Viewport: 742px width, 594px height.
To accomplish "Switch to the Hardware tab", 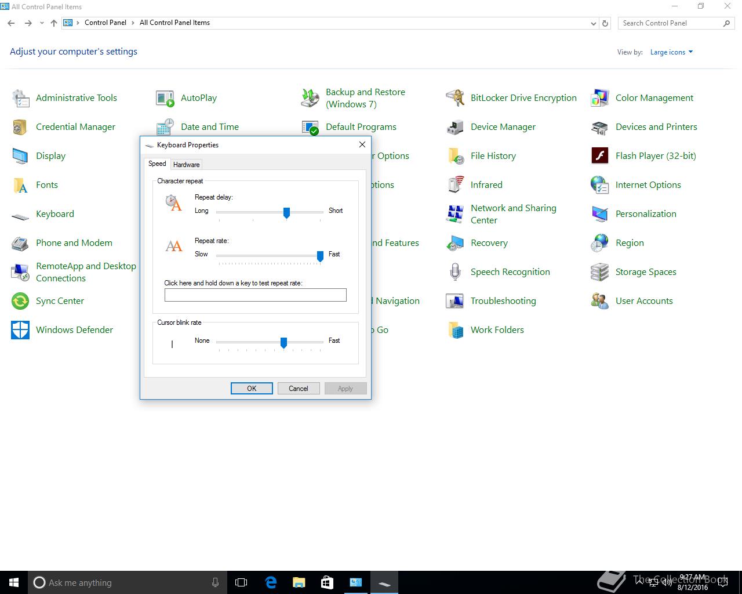I will coord(186,165).
